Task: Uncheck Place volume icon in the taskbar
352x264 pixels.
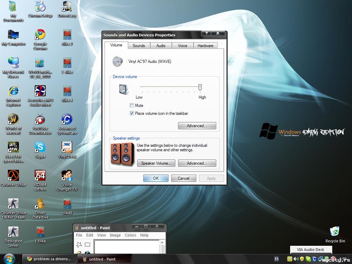Action: point(132,113)
